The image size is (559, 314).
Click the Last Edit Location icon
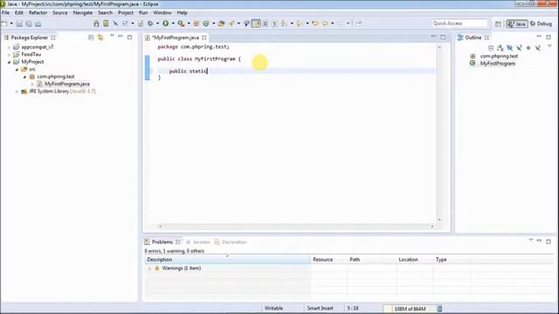(314, 24)
